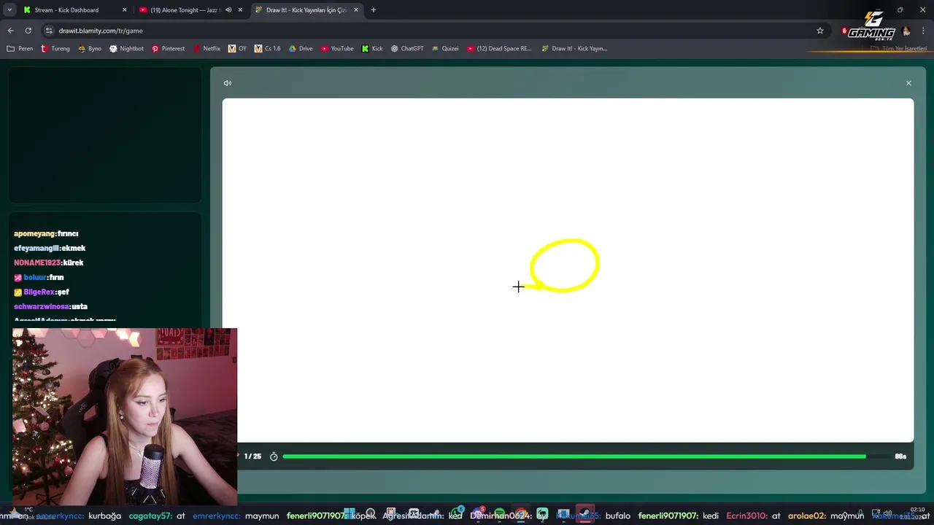Open the Draw It! - Kick Yayın... bookmark
The height and width of the screenshot is (525, 934).
[x=574, y=48]
